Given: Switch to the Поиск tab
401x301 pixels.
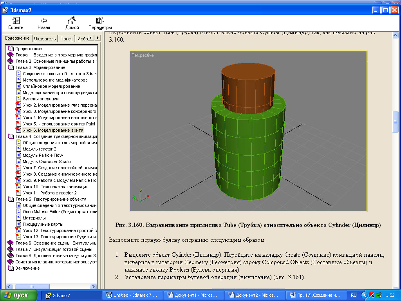Looking at the screenshot, I should 67,39.
